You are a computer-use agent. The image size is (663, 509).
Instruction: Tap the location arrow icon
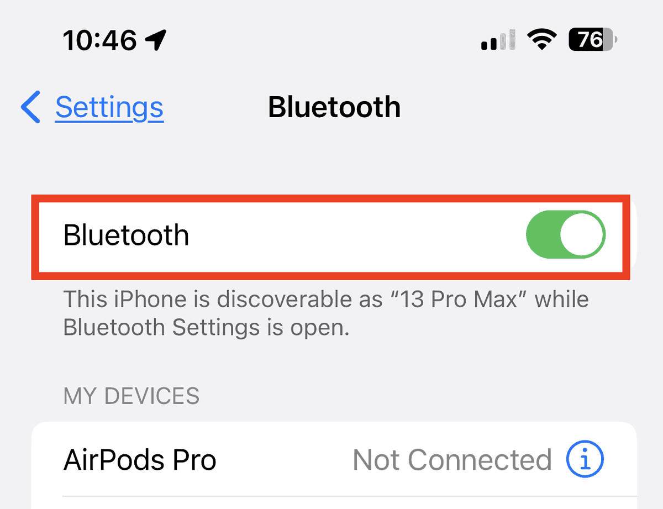156,40
